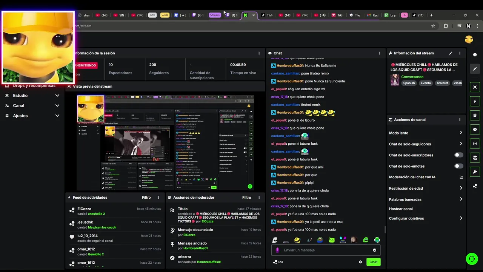
Task: Open Palabras baneadas chevron
Action: (x=461, y=199)
